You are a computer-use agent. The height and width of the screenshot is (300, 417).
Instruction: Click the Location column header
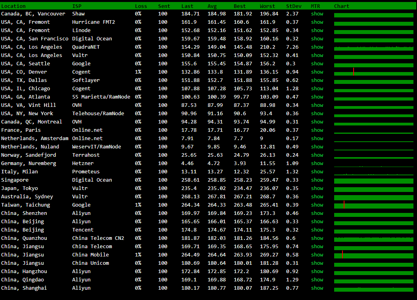(13, 6)
